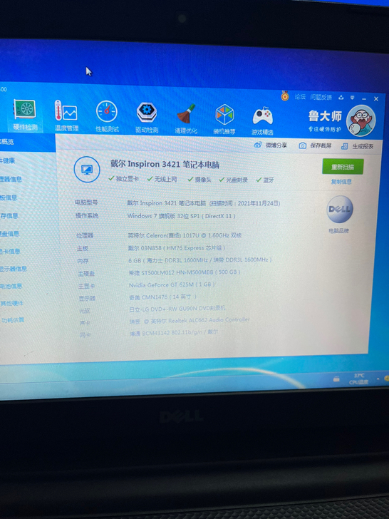This screenshot has width=389, height=519.
Task: Open the 硬盘信息 sidebar item
Action: click(9, 234)
